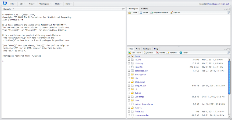Create a New Folder in Files
Image resolution: width=232 pixels, height=120 pixels.
(x=135, y=53)
